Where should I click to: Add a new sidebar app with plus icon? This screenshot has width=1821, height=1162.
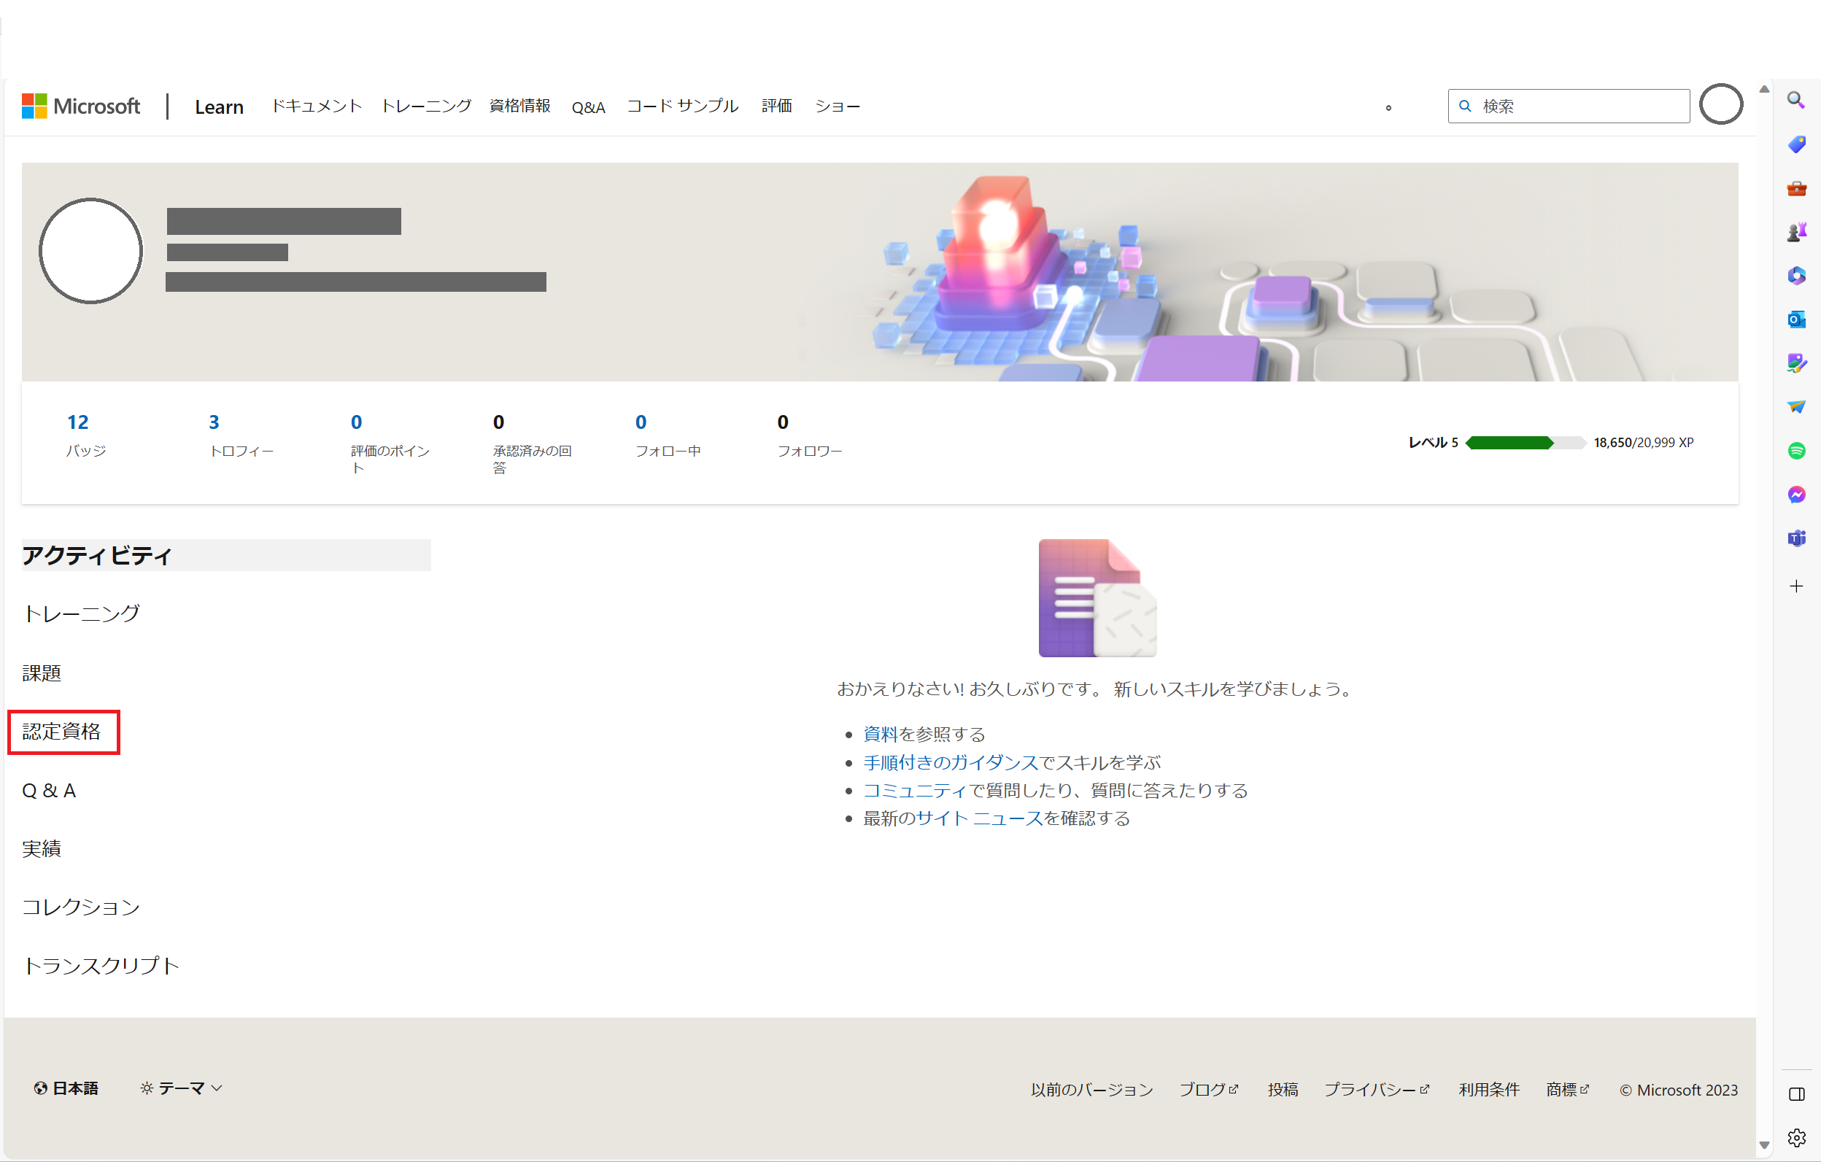(x=1797, y=586)
